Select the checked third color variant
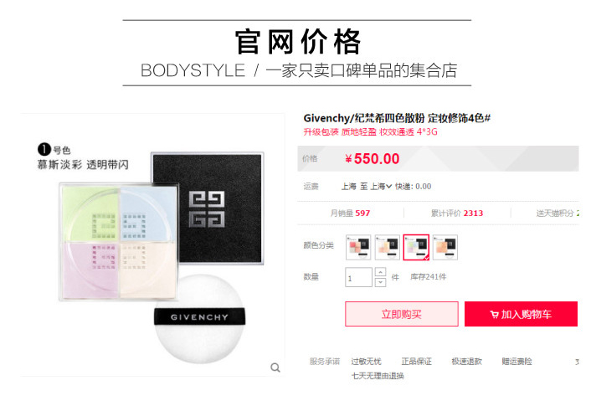Viewport: 591px width, 396px height. [x=416, y=247]
